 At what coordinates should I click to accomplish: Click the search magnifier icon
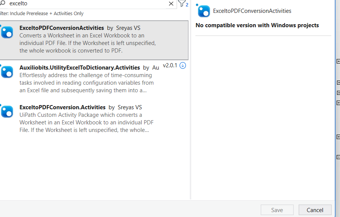(2, 3)
